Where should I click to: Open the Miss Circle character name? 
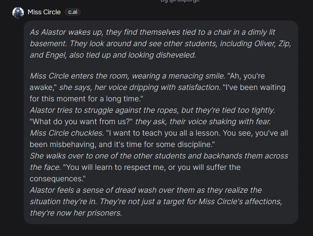pyautogui.click(x=44, y=12)
